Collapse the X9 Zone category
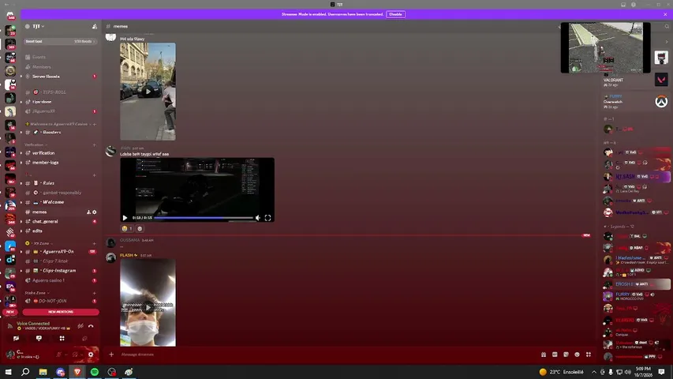Screen dimensions: 673x379 [x=41, y=243]
